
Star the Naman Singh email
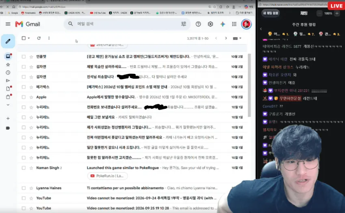(31, 168)
